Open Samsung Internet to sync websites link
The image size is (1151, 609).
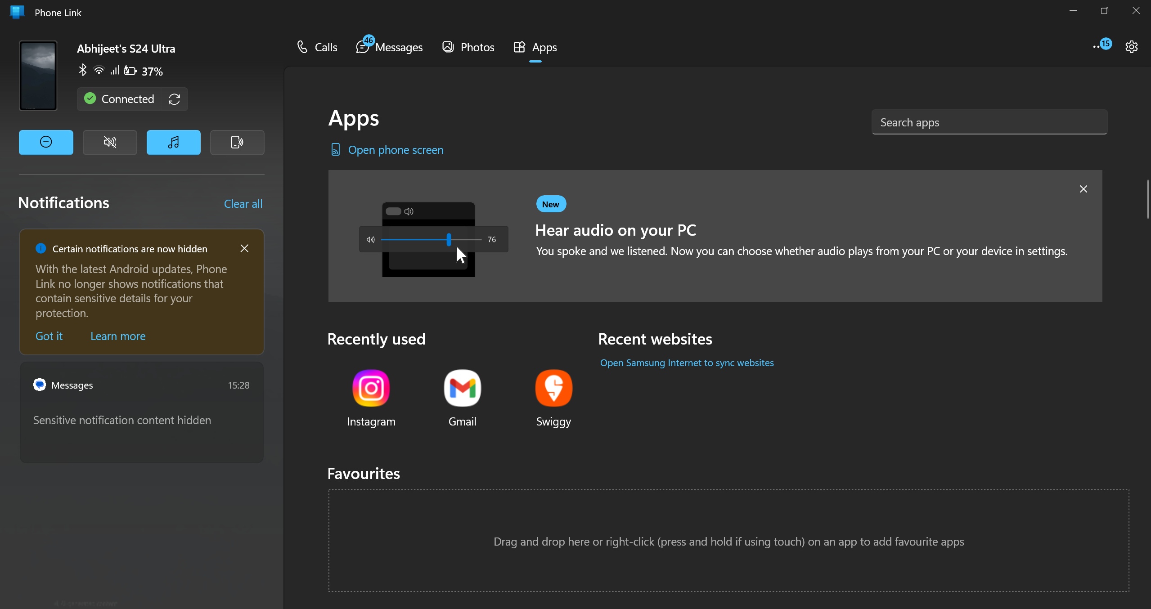tap(687, 363)
